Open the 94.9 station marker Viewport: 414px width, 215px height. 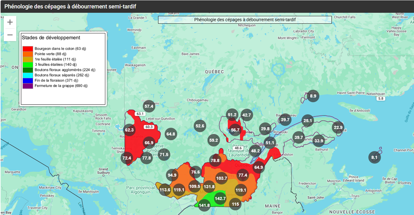click(x=172, y=175)
